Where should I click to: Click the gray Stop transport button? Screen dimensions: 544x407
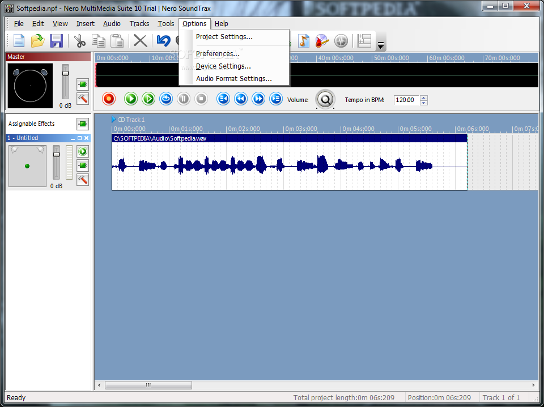[x=201, y=99]
